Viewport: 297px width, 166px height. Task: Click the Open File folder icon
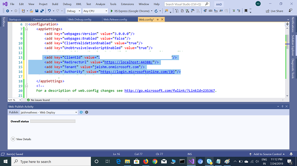point(32,11)
